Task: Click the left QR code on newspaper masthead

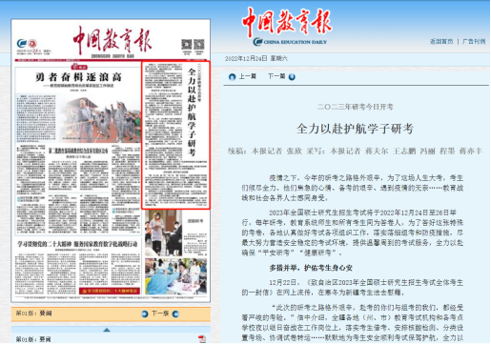Action: (187, 45)
